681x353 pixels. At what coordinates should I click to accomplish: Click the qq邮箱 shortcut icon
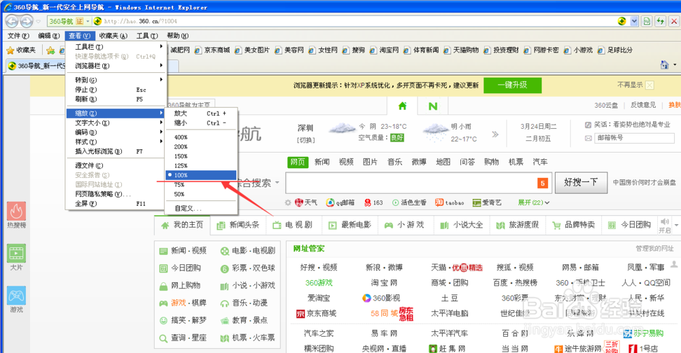click(330, 202)
